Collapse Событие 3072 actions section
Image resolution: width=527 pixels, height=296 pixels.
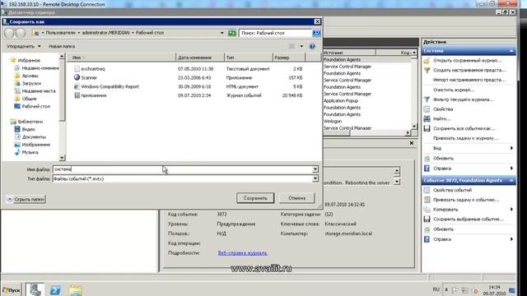511,181
